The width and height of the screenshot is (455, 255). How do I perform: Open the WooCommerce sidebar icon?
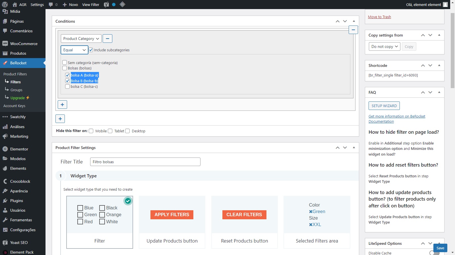click(x=5, y=44)
